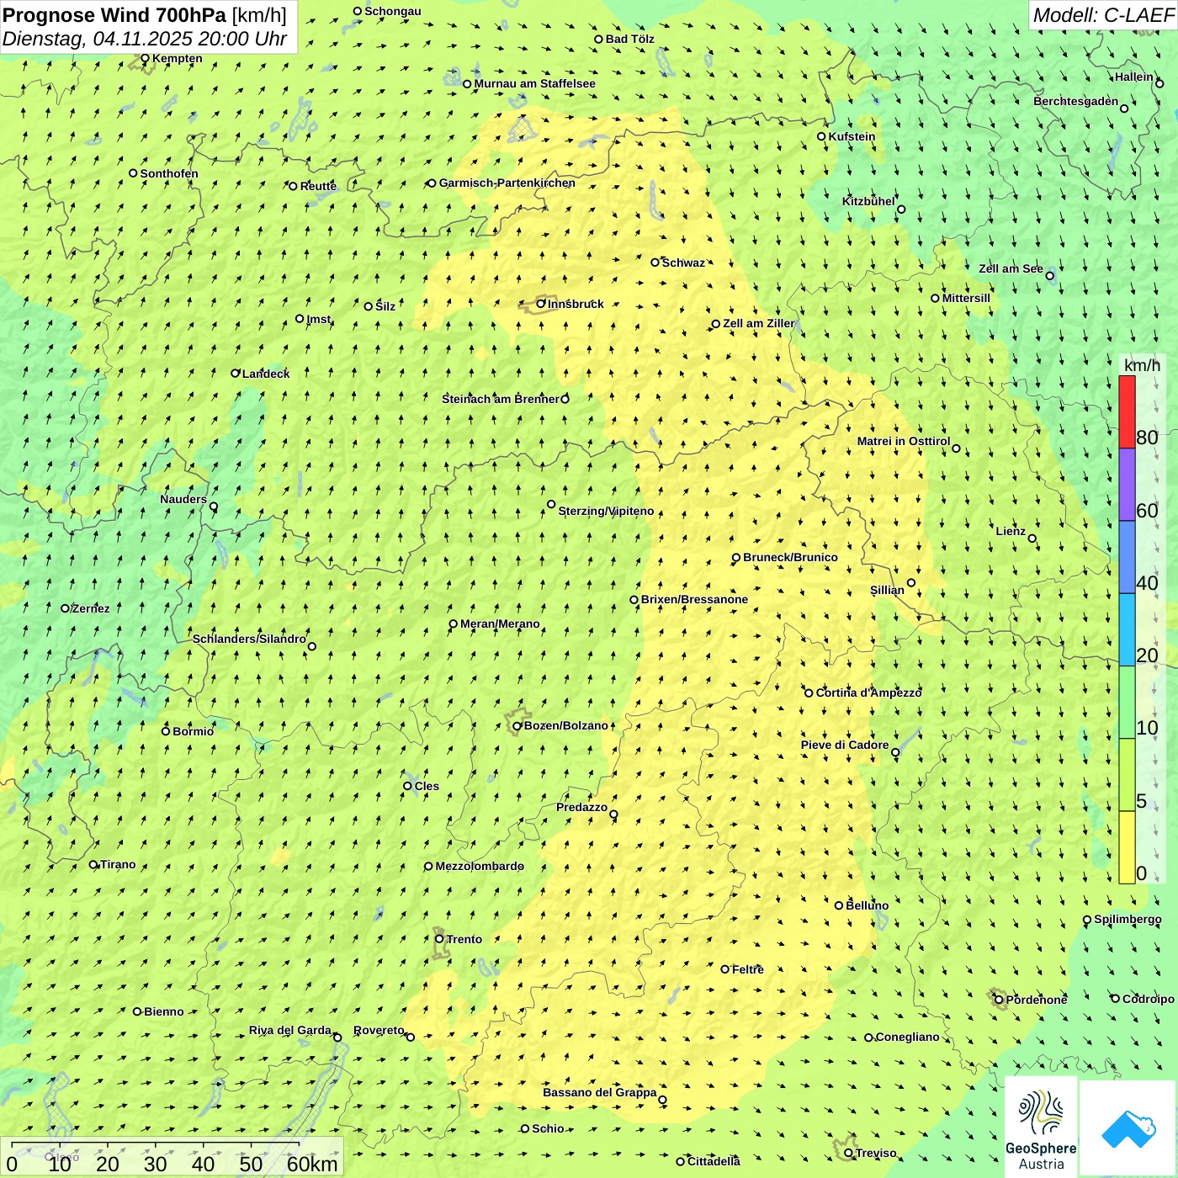The image size is (1178, 1178).
Task: Click the 'Pordenone' town label
Action: click(x=1036, y=1000)
